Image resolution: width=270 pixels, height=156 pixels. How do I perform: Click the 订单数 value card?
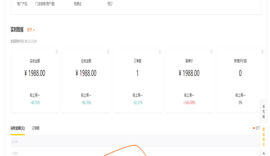[137, 73]
